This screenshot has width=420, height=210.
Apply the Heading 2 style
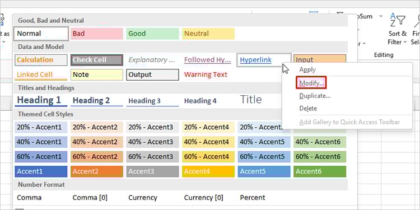point(97,100)
